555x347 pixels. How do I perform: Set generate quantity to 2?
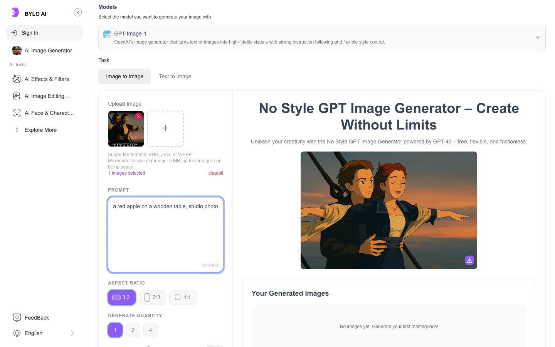(x=133, y=330)
